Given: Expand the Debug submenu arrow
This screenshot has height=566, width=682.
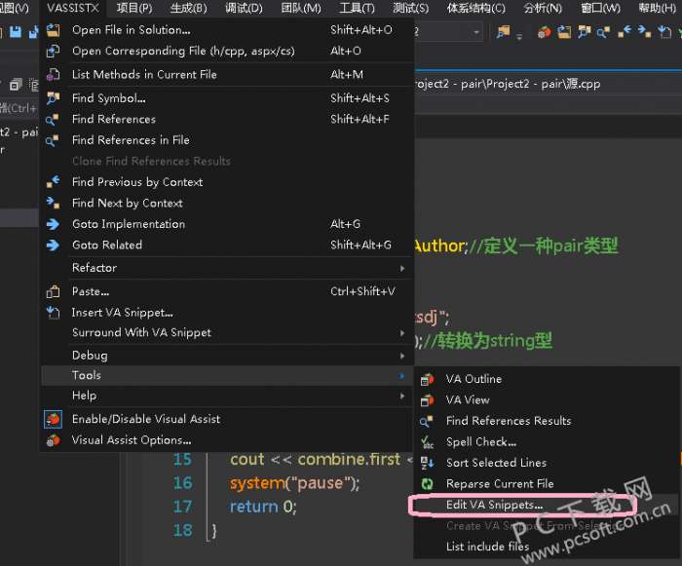Looking at the screenshot, I should (x=402, y=356).
